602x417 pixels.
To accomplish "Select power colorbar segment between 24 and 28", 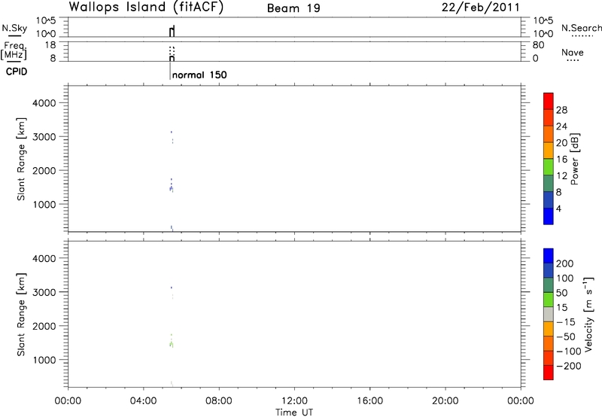I will click(x=549, y=117).
